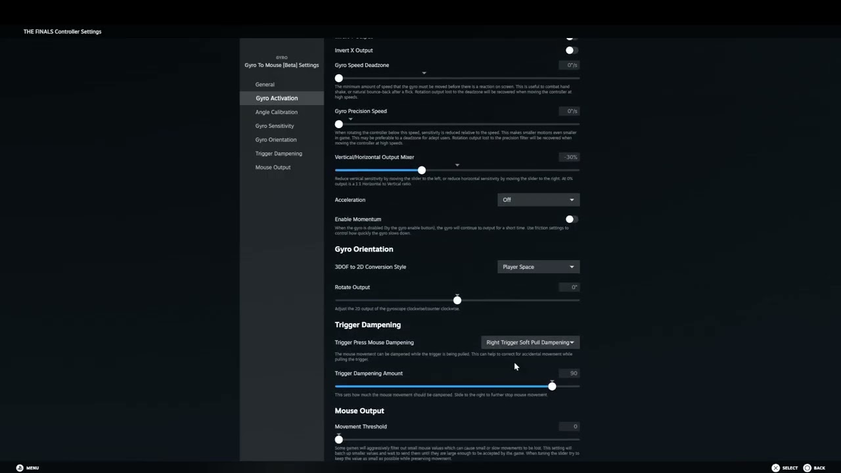The height and width of the screenshot is (473, 841).
Task: Click the Gyro Speed Deadzone value field
Action: pos(569,65)
